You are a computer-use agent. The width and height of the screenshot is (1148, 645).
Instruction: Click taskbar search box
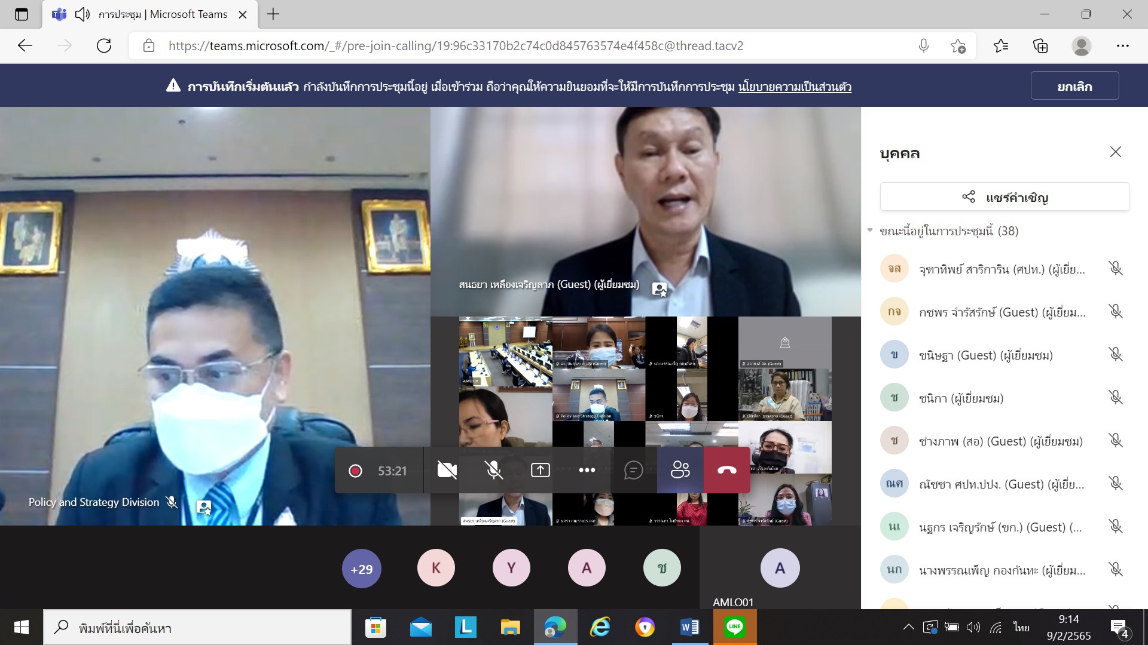197,627
